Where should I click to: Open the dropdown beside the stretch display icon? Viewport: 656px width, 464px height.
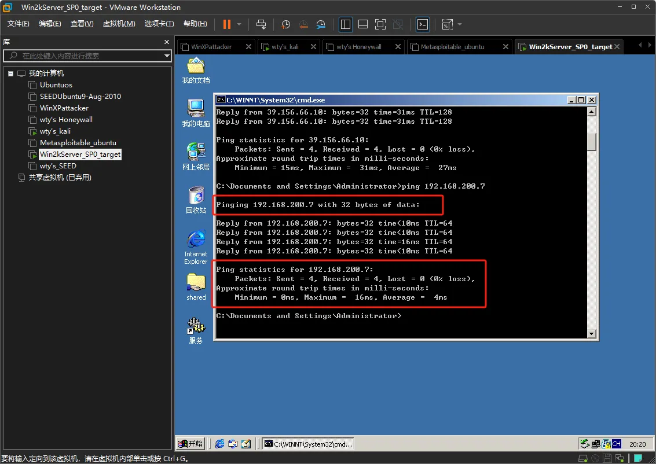460,24
